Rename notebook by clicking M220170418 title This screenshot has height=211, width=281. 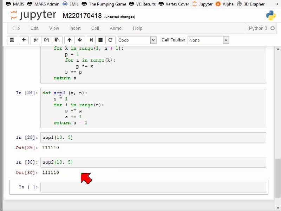pos(82,16)
